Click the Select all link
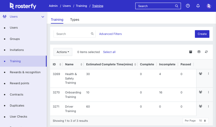 (109, 52)
